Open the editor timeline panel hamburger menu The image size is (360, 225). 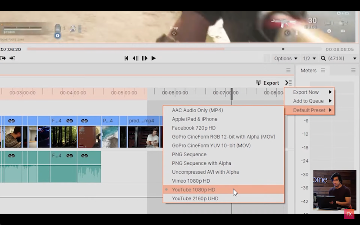(288, 70)
